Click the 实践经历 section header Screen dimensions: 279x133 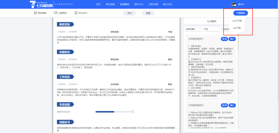65,52
